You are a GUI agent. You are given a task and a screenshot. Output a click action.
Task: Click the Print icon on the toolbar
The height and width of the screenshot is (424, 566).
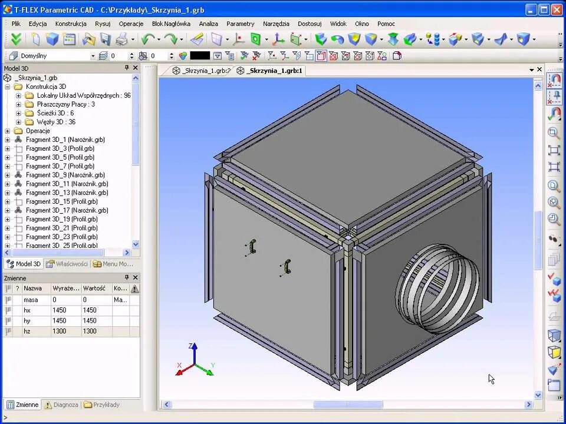pyautogui.click(x=121, y=39)
